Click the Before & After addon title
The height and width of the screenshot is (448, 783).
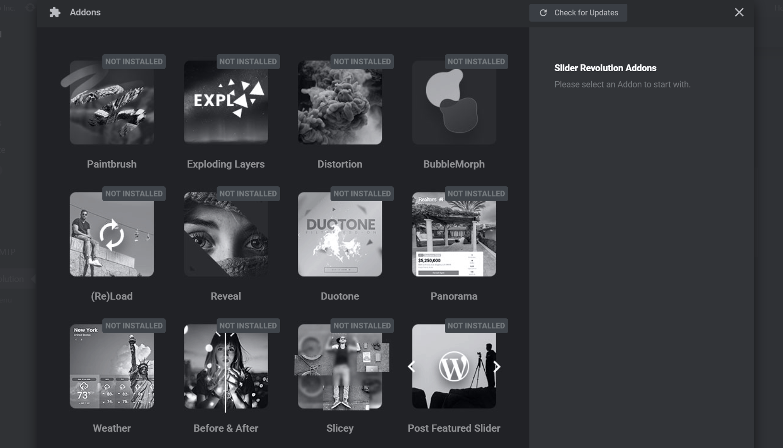pos(226,428)
